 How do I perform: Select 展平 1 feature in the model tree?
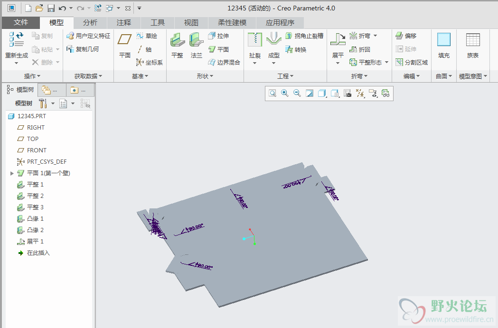click(x=30, y=242)
